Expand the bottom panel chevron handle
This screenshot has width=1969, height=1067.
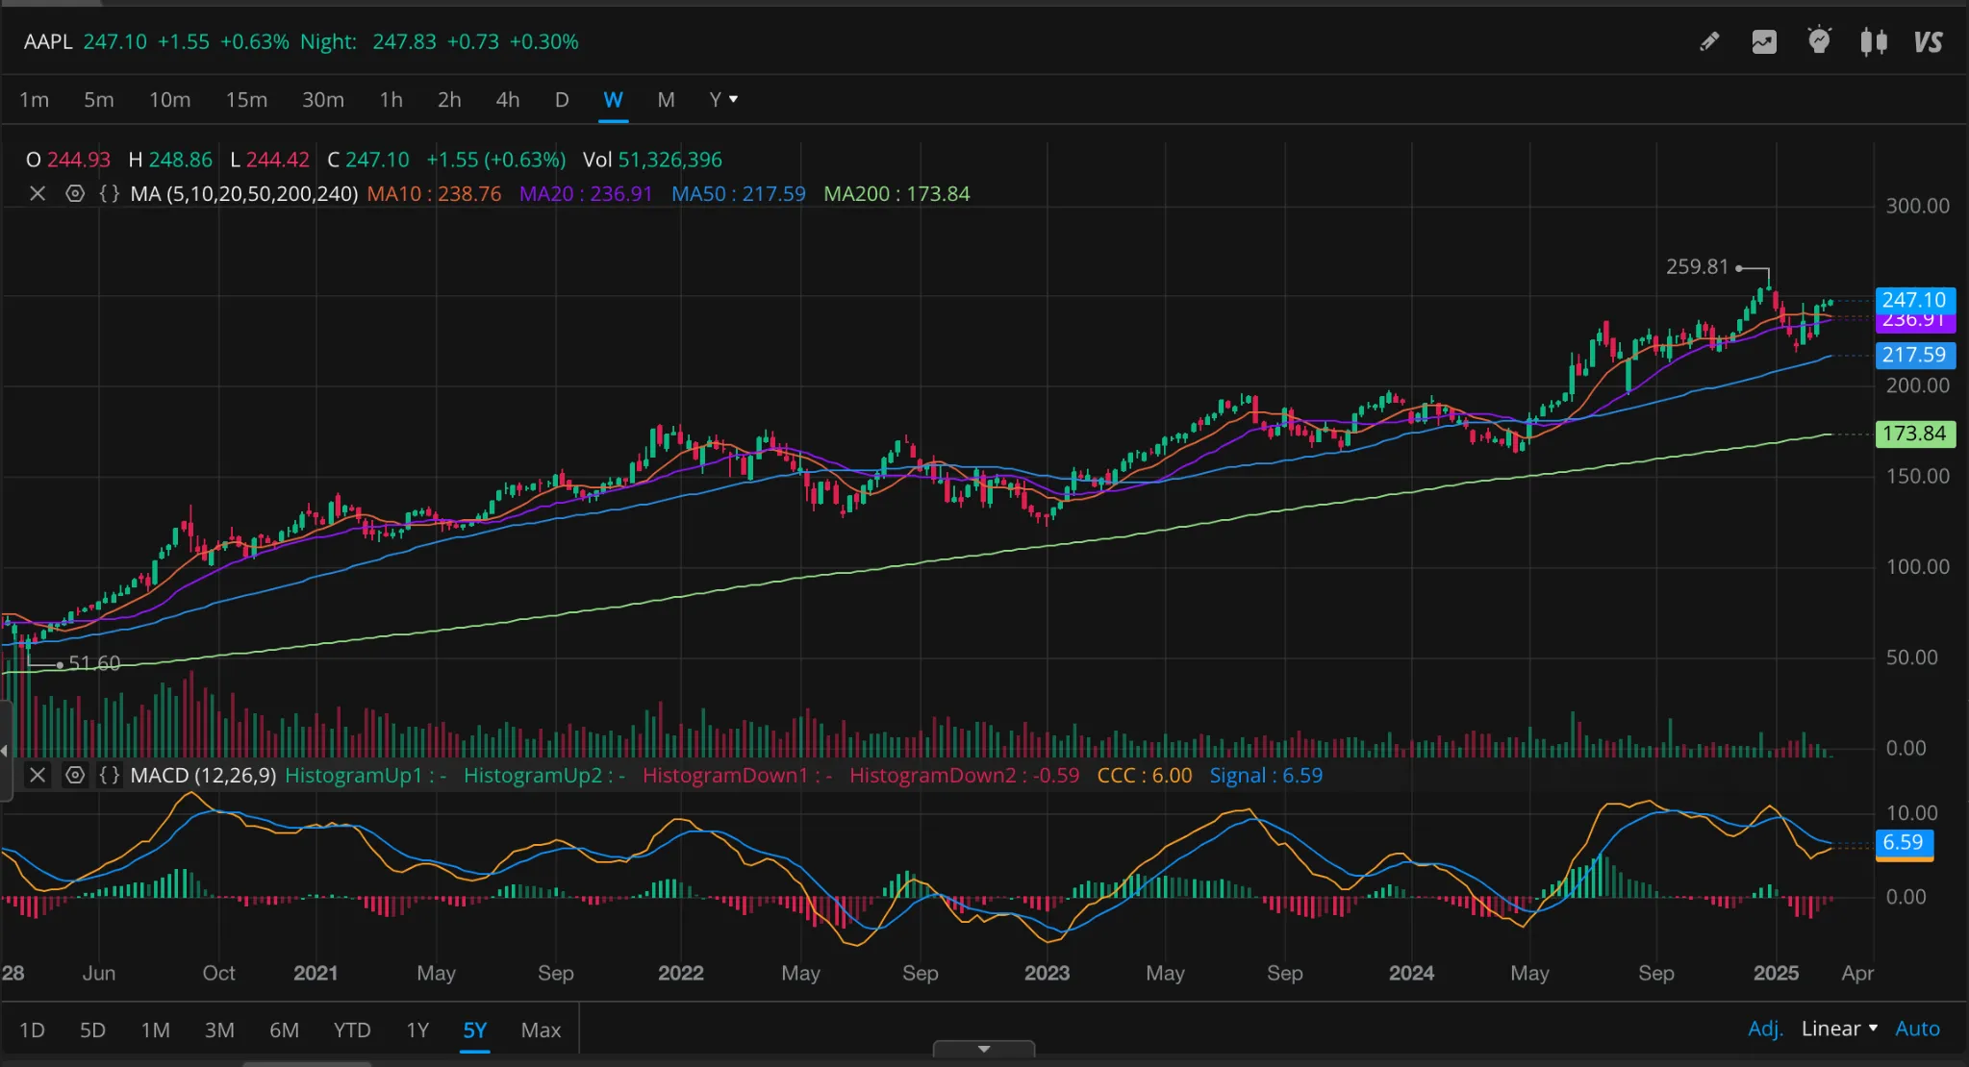pos(983,1049)
